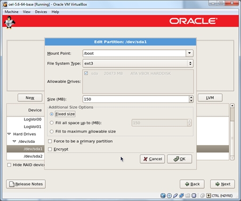Image resolution: width=241 pixels, height=201 pixels.
Task: Click into the Size (MB) 150 field
Action: [x=136, y=99]
